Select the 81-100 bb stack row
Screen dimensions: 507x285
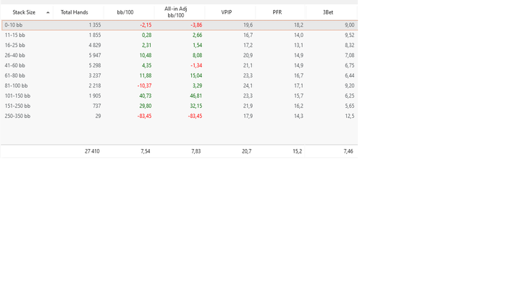(x=180, y=85)
